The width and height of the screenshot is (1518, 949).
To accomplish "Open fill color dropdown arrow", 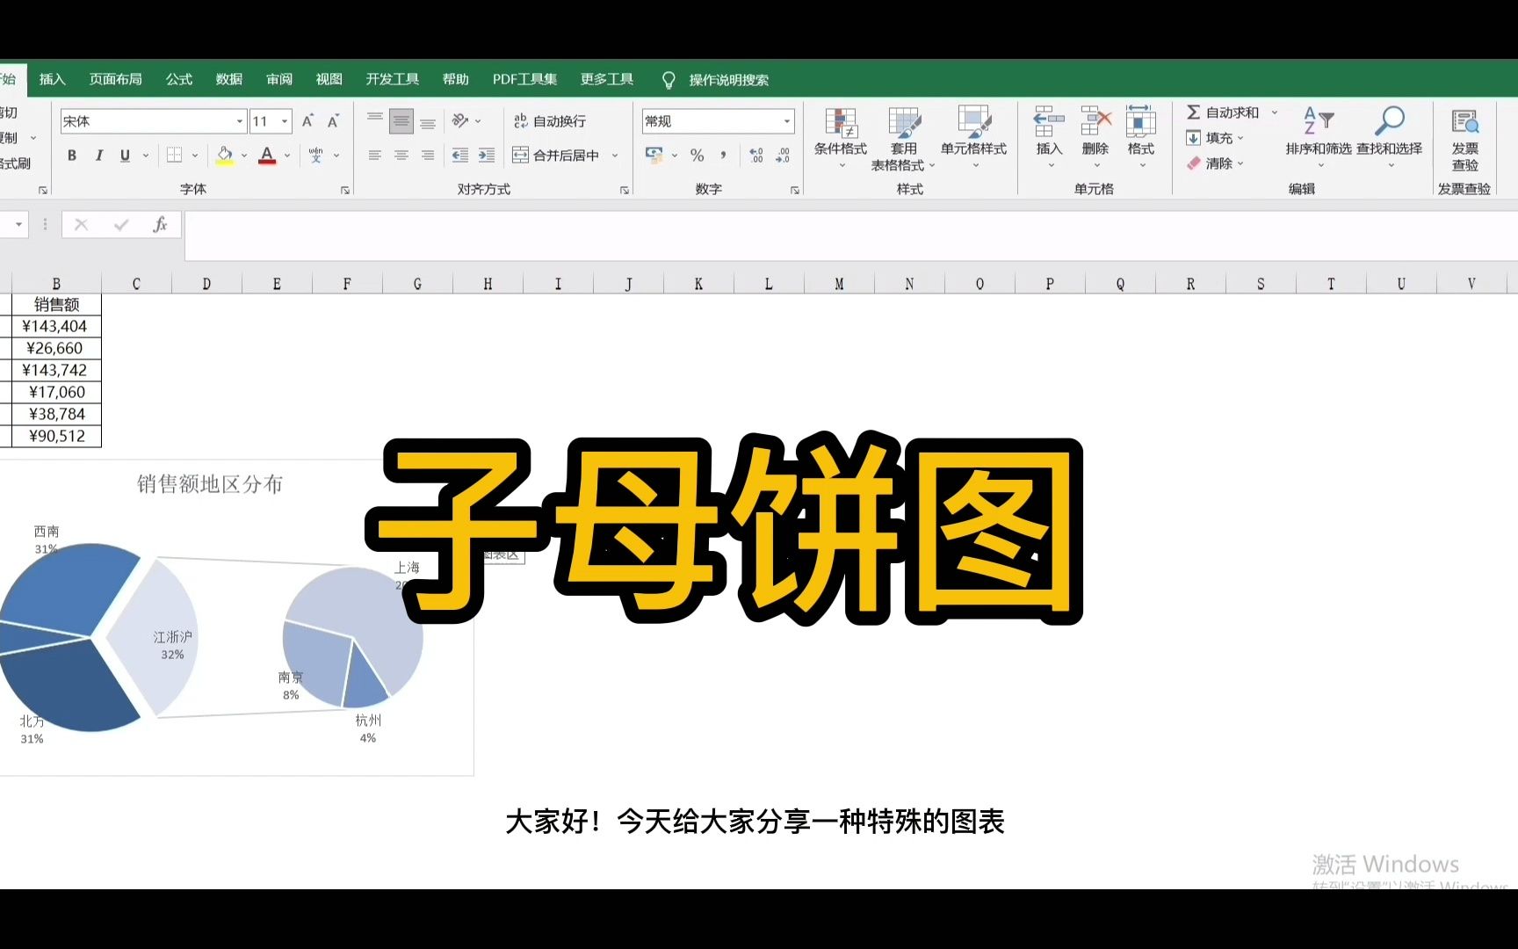I will pyautogui.click(x=244, y=156).
